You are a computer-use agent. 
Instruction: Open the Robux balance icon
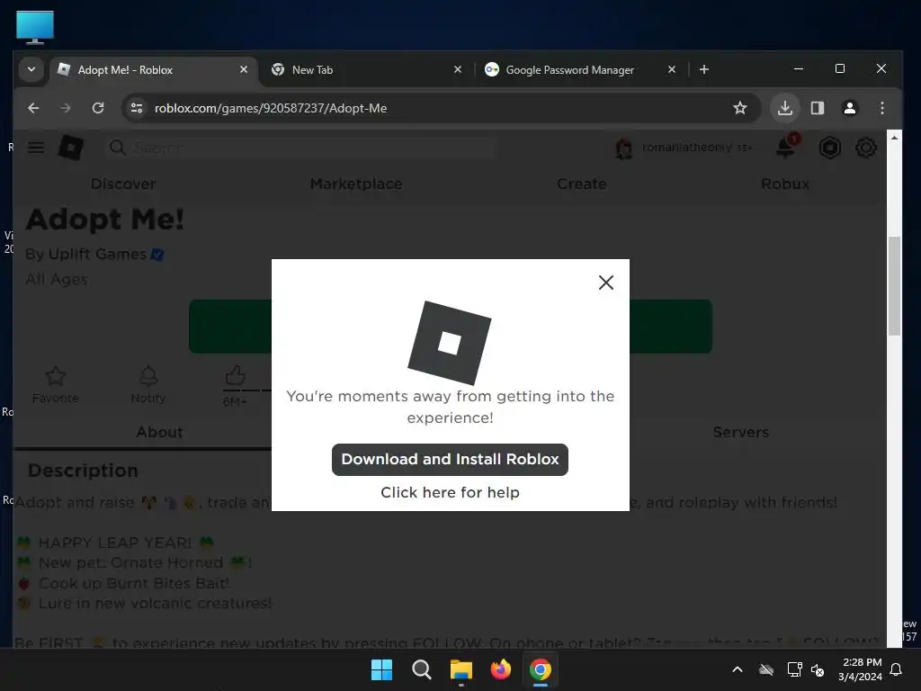click(x=830, y=148)
